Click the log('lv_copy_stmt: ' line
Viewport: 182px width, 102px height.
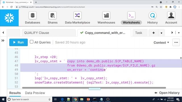tap(71, 78)
